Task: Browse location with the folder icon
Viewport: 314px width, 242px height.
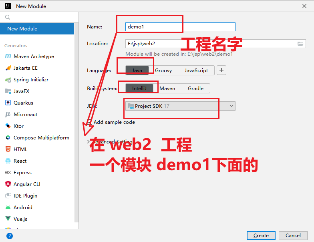Action: pyautogui.click(x=300, y=44)
